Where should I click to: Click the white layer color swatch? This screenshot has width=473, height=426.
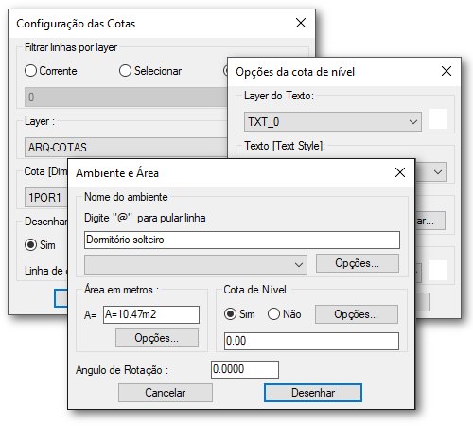pos(438,119)
